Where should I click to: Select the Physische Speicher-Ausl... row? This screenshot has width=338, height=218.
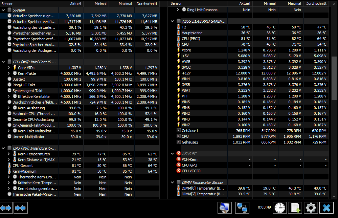click(x=80, y=45)
